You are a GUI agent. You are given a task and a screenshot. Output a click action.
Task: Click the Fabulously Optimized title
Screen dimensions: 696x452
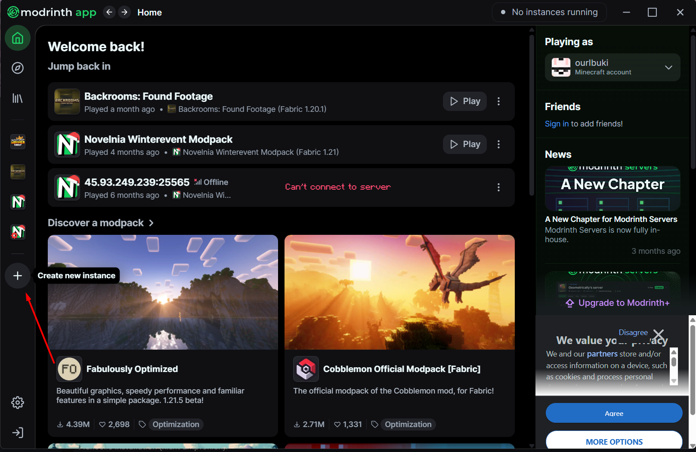click(x=132, y=369)
